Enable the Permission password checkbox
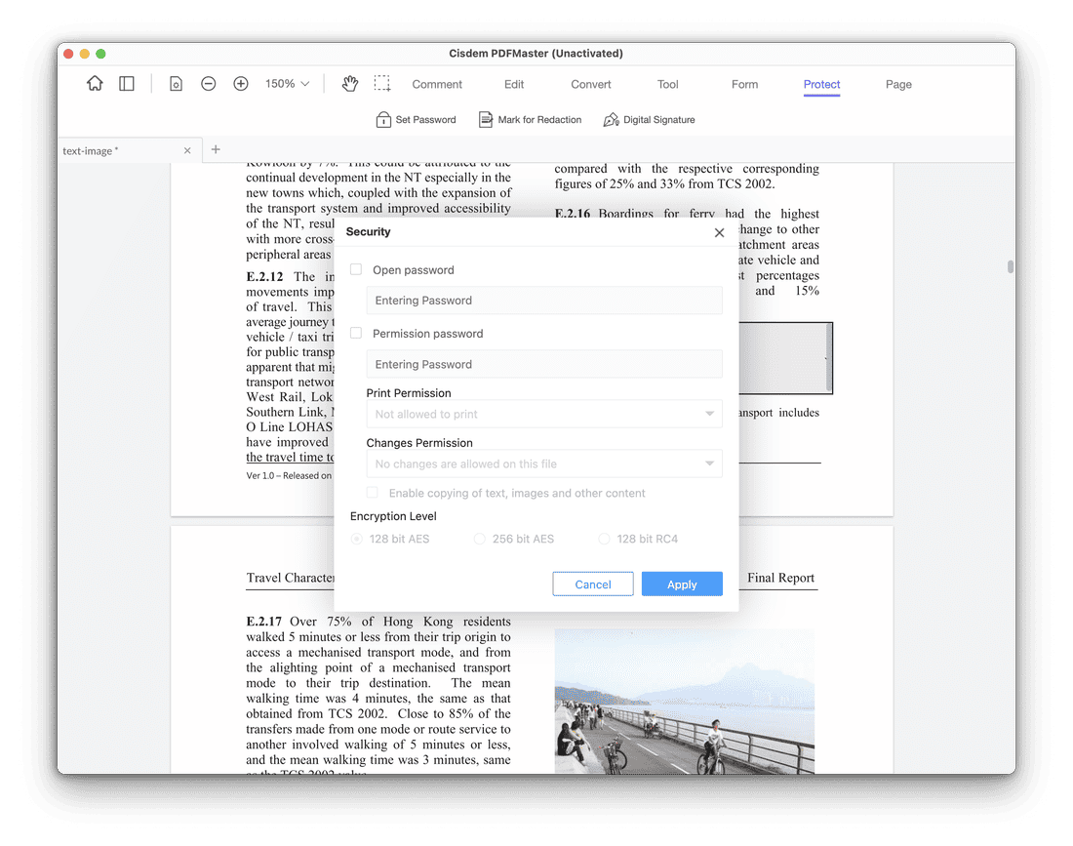Screen dimensions: 1073x846 [x=356, y=334]
